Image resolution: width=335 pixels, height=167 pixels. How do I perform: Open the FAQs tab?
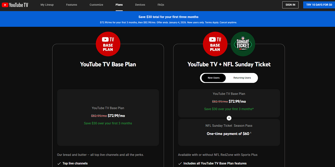161,5
